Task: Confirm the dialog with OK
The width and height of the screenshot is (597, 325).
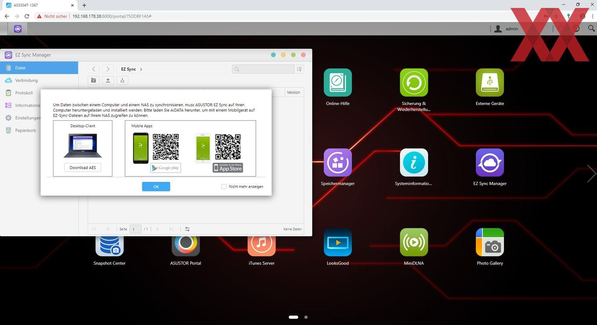Action: [x=156, y=187]
